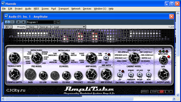
Task: Switch to the FX module
Action: 169,92
